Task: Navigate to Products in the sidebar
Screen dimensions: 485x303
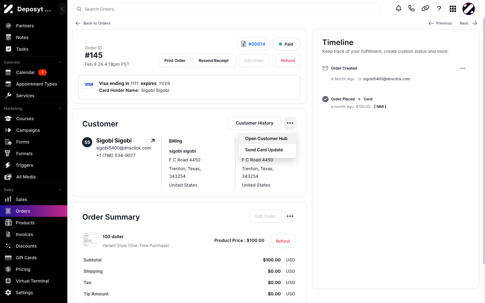Action: [x=34, y=223]
